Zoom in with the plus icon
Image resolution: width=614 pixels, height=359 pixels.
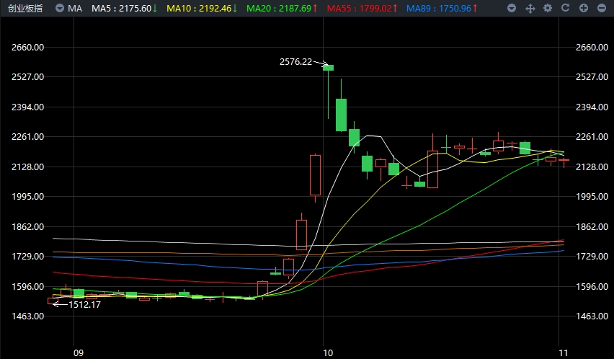(583, 9)
